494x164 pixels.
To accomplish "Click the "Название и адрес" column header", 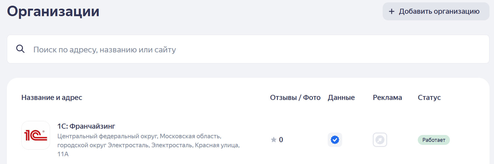I will point(52,98).
